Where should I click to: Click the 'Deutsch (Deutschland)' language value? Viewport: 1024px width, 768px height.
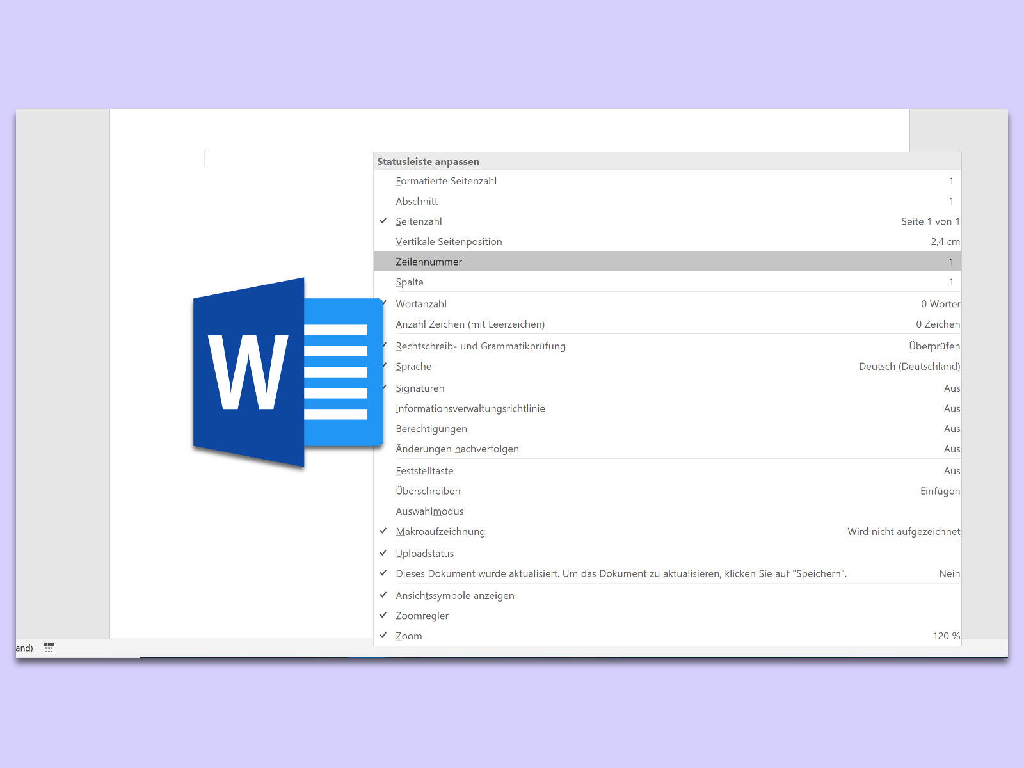point(909,367)
